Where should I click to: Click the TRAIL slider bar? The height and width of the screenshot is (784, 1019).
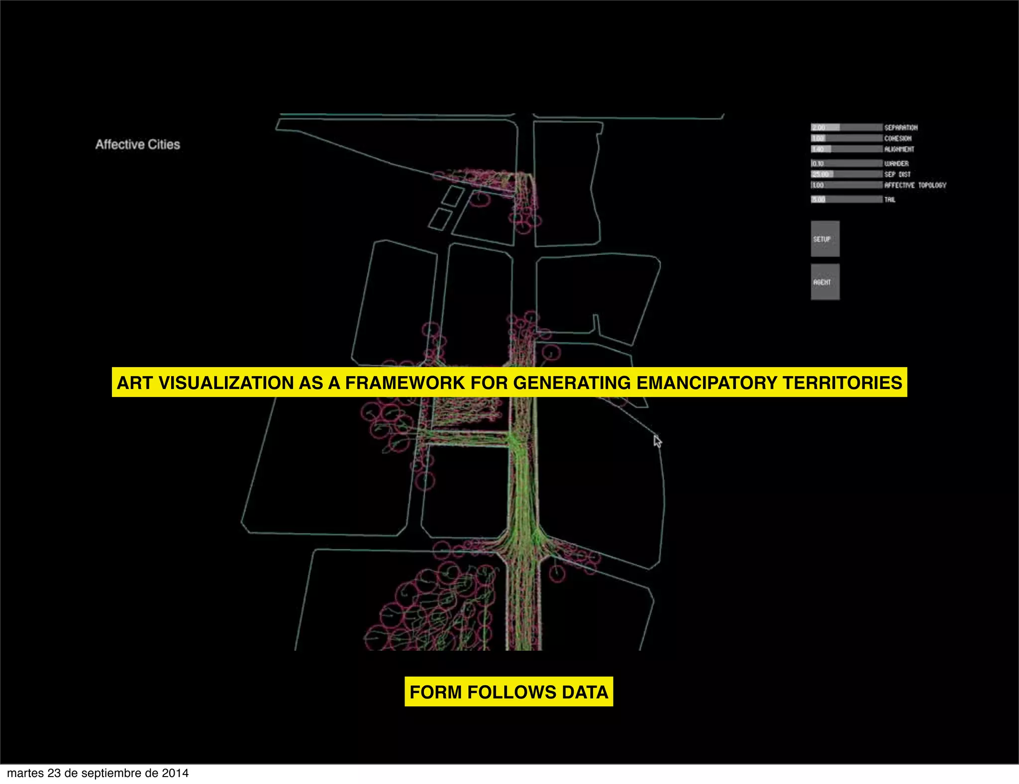(x=846, y=199)
